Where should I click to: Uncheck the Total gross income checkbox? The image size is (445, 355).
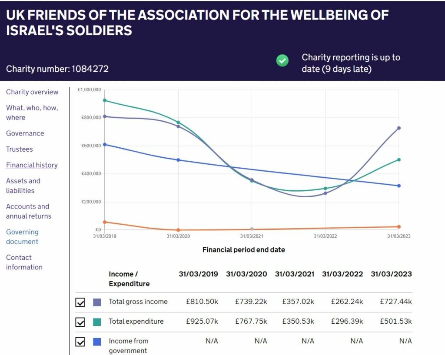(x=80, y=302)
